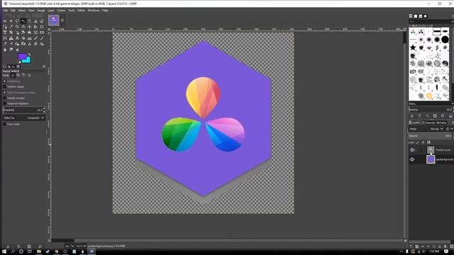Close the open image tab

pos(62,21)
